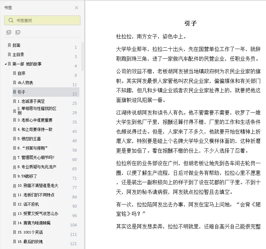Image resolution: width=266 pixels, height=249 pixels.
Task: Click page number 15 in 引子 row
Action: (x=75, y=94)
